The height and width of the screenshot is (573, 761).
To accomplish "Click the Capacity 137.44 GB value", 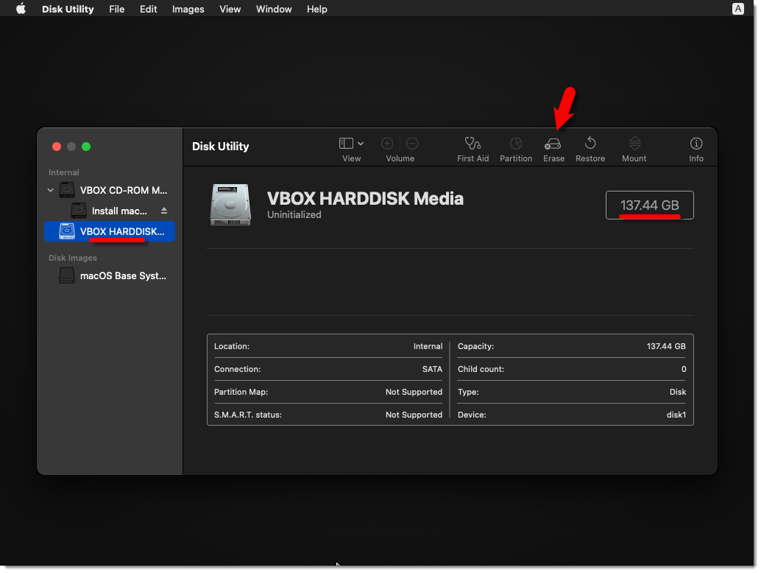I will (666, 346).
